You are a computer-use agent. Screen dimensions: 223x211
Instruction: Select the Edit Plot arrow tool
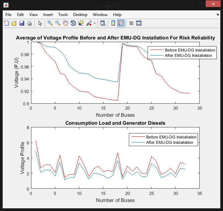click(40, 23)
